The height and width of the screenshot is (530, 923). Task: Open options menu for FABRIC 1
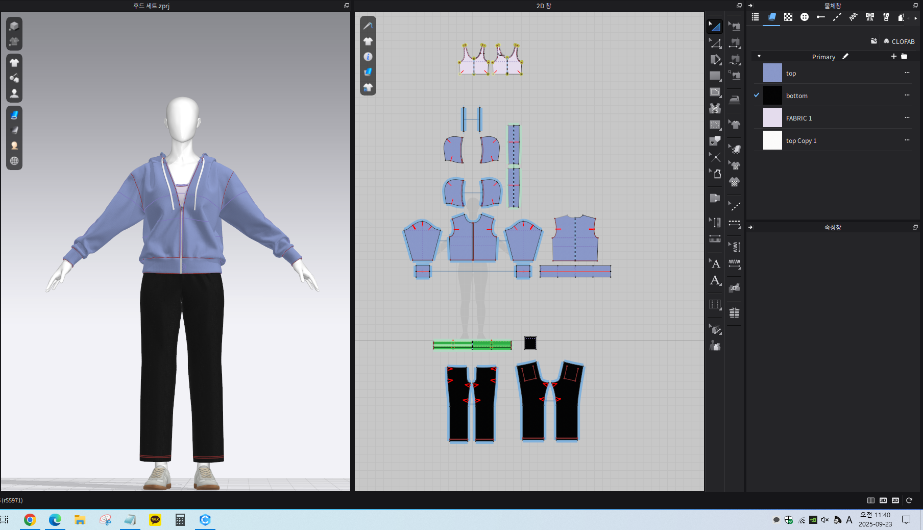tap(907, 118)
